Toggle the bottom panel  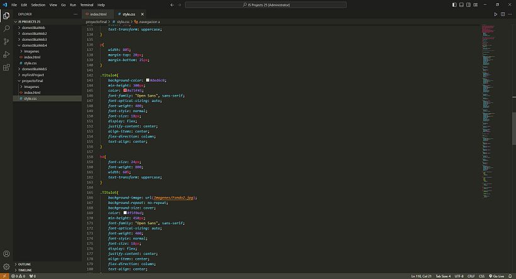coord(461,5)
